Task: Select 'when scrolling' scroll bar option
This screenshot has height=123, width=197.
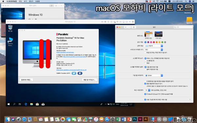Action: tap(145, 61)
